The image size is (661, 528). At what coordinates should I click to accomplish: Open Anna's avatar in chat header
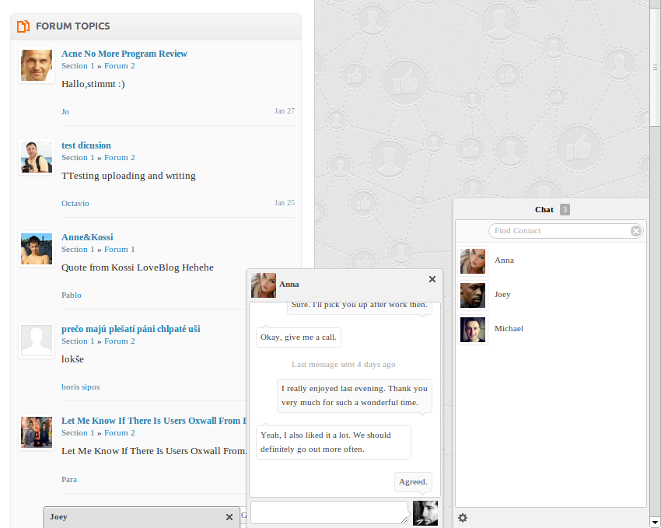264,285
